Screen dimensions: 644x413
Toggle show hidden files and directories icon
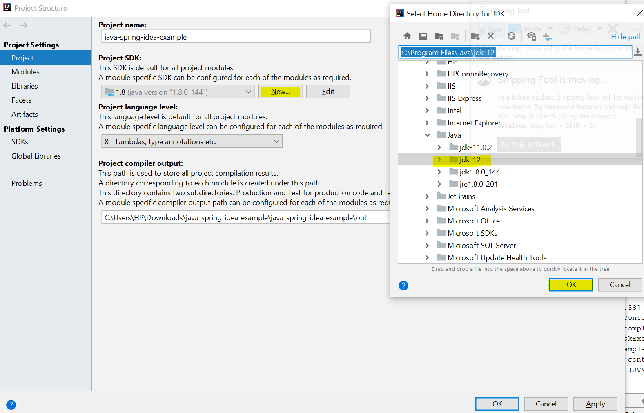pyautogui.click(x=531, y=36)
